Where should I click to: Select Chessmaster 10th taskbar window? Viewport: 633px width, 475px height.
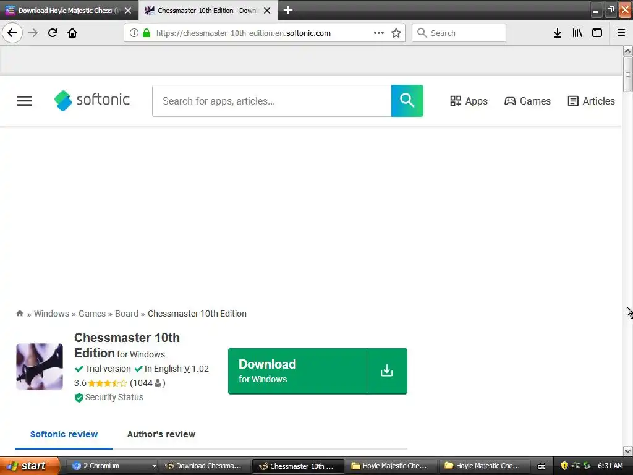[298, 466]
